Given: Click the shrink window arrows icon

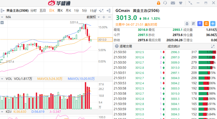Looking at the screenshot, I should pos(190,3).
